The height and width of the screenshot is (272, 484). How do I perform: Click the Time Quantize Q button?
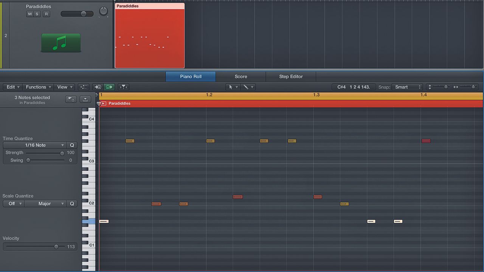point(72,145)
